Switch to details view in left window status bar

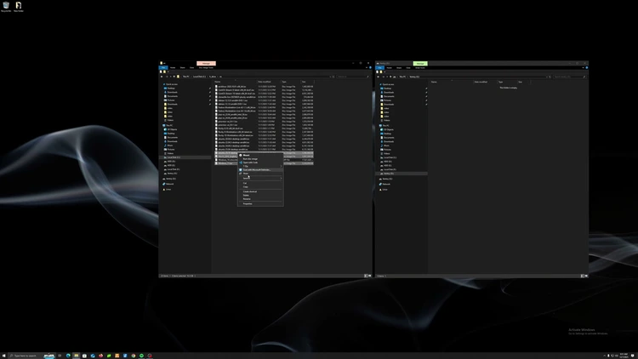coord(366,276)
